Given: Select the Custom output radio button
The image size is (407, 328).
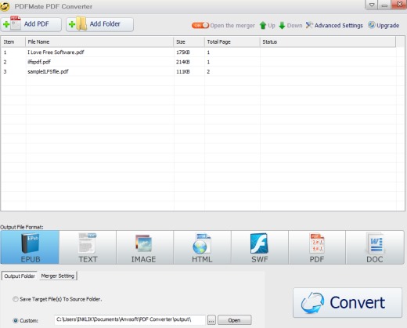Looking at the screenshot, I should tap(16, 320).
